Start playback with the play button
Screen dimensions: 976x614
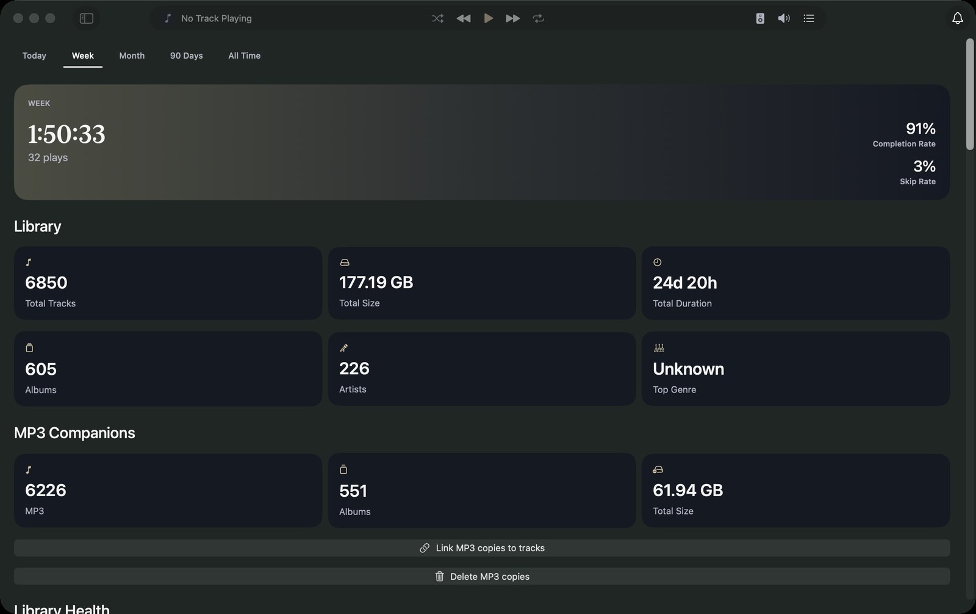click(489, 18)
